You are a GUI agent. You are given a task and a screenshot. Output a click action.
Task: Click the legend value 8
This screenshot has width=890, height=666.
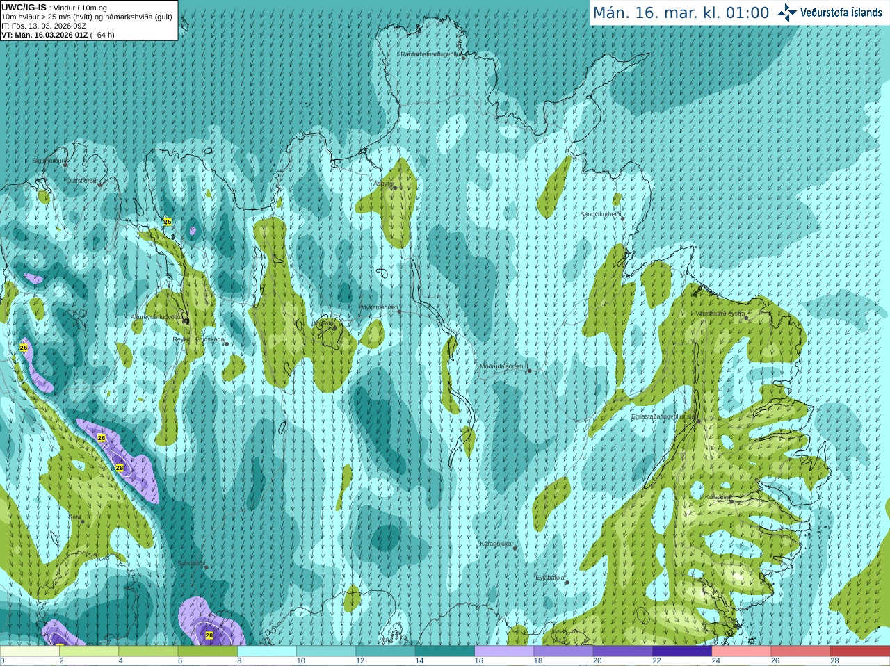[x=239, y=661]
